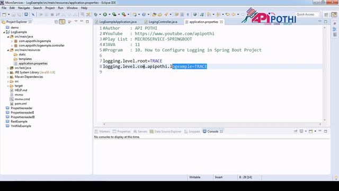This screenshot has width=339, height=191.
Task: Expand the com.apipothi.logexmple.controller package
Action: [x=12, y=46]
